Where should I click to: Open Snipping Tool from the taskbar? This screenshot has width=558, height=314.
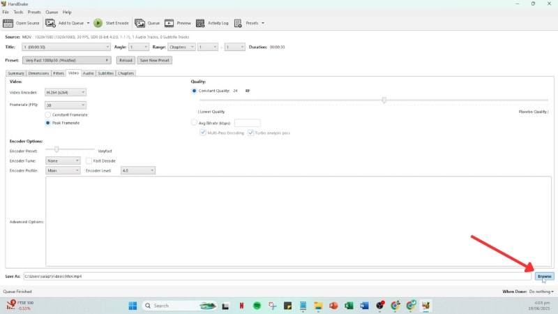tap(273, 306)
